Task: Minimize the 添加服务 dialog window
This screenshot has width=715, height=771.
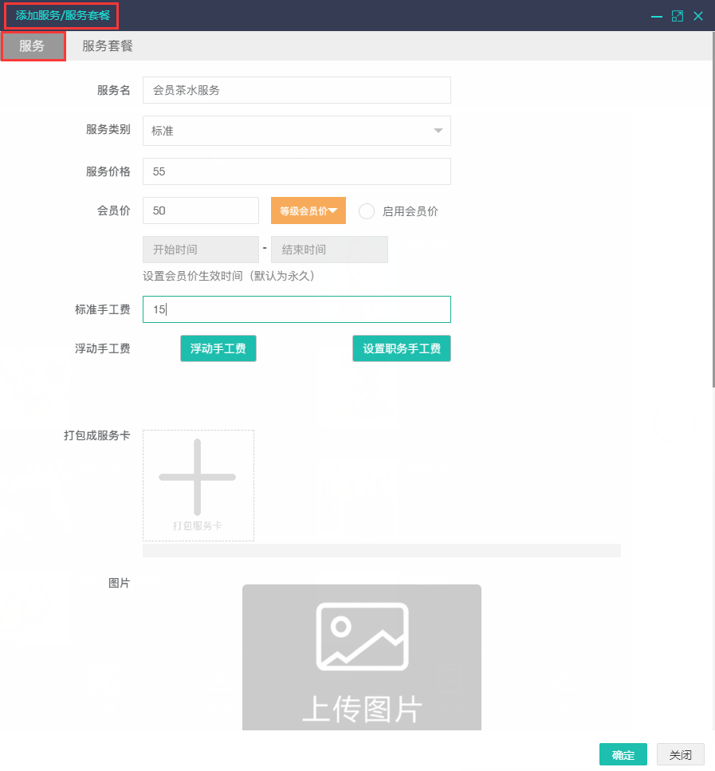Action: coord(657,16)
